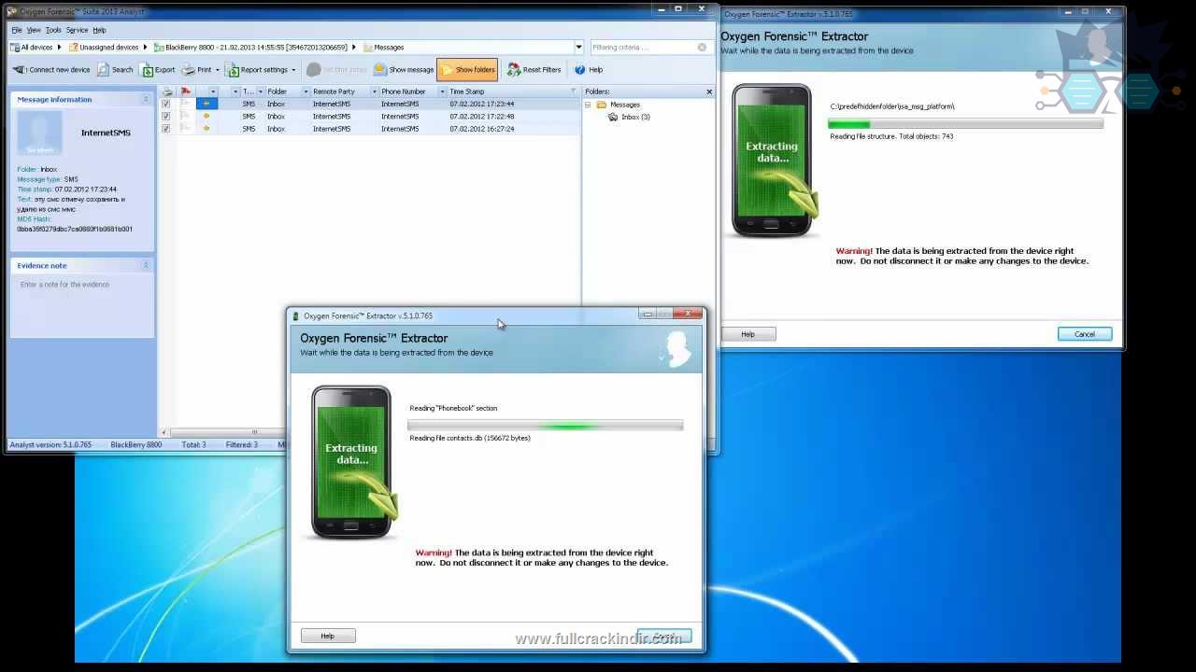Open the Time Stamp column filter dropdown
This screenshot has width=1196, height=672.
point(574,91)
